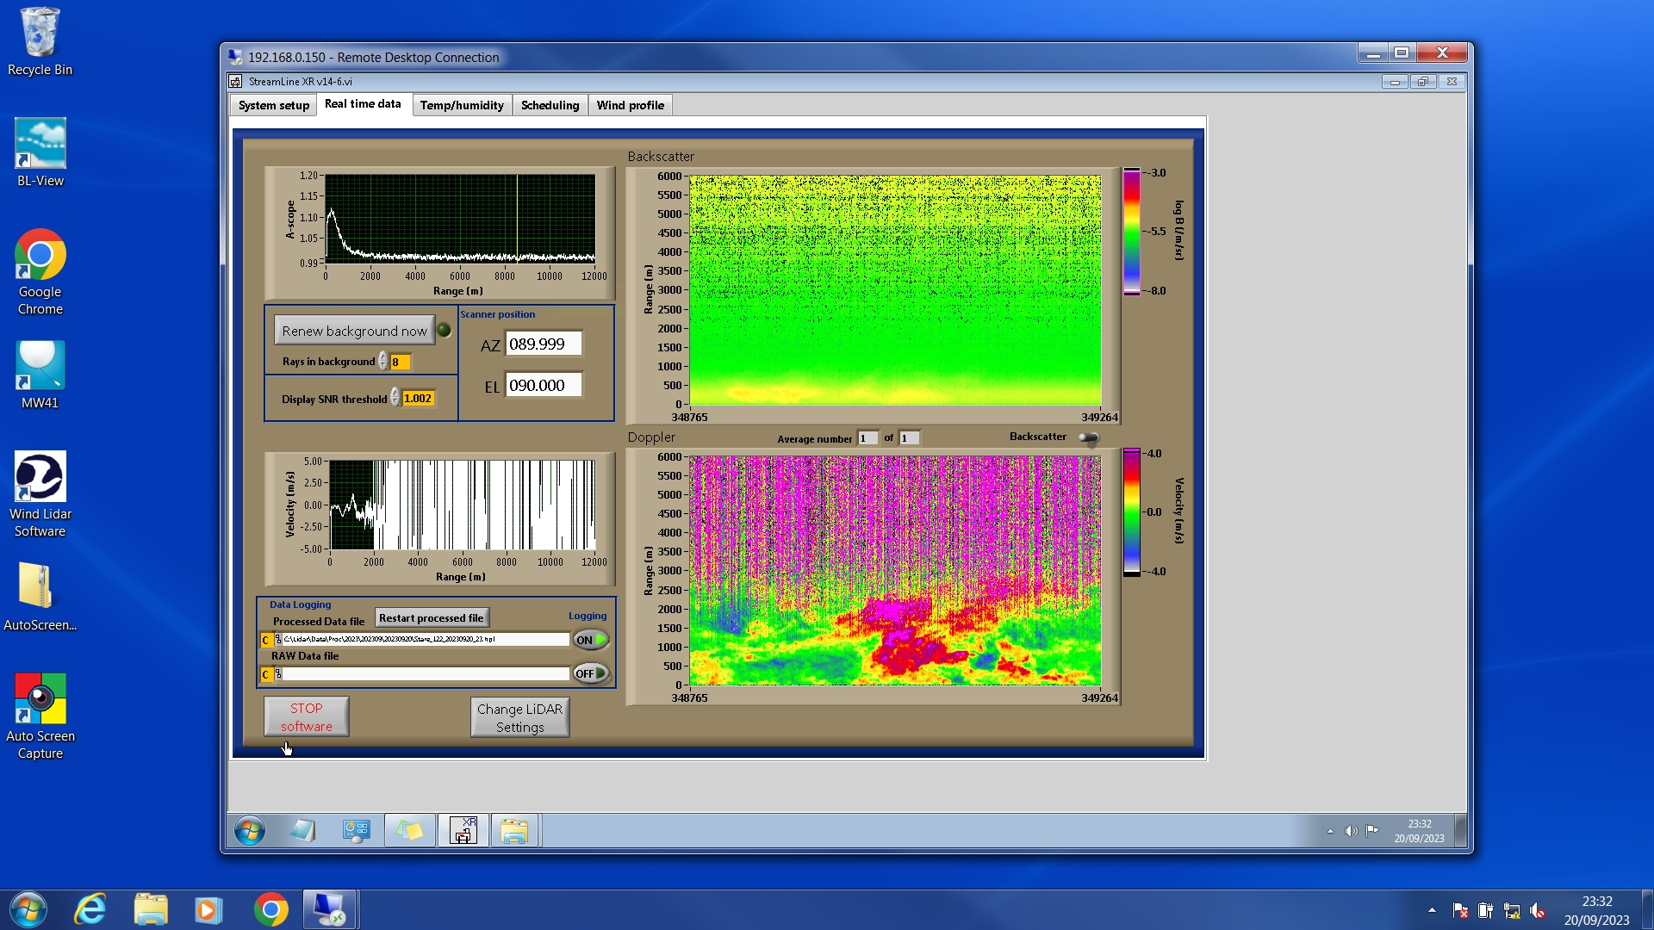Click the remote desktop Start orb
Screen dimensions: 1654x930
pyautogui.click(x=250, y=831)
